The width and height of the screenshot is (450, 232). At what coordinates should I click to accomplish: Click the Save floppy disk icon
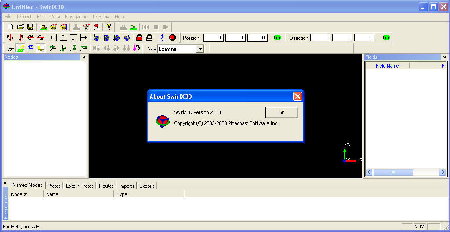(x=30, y=27)
